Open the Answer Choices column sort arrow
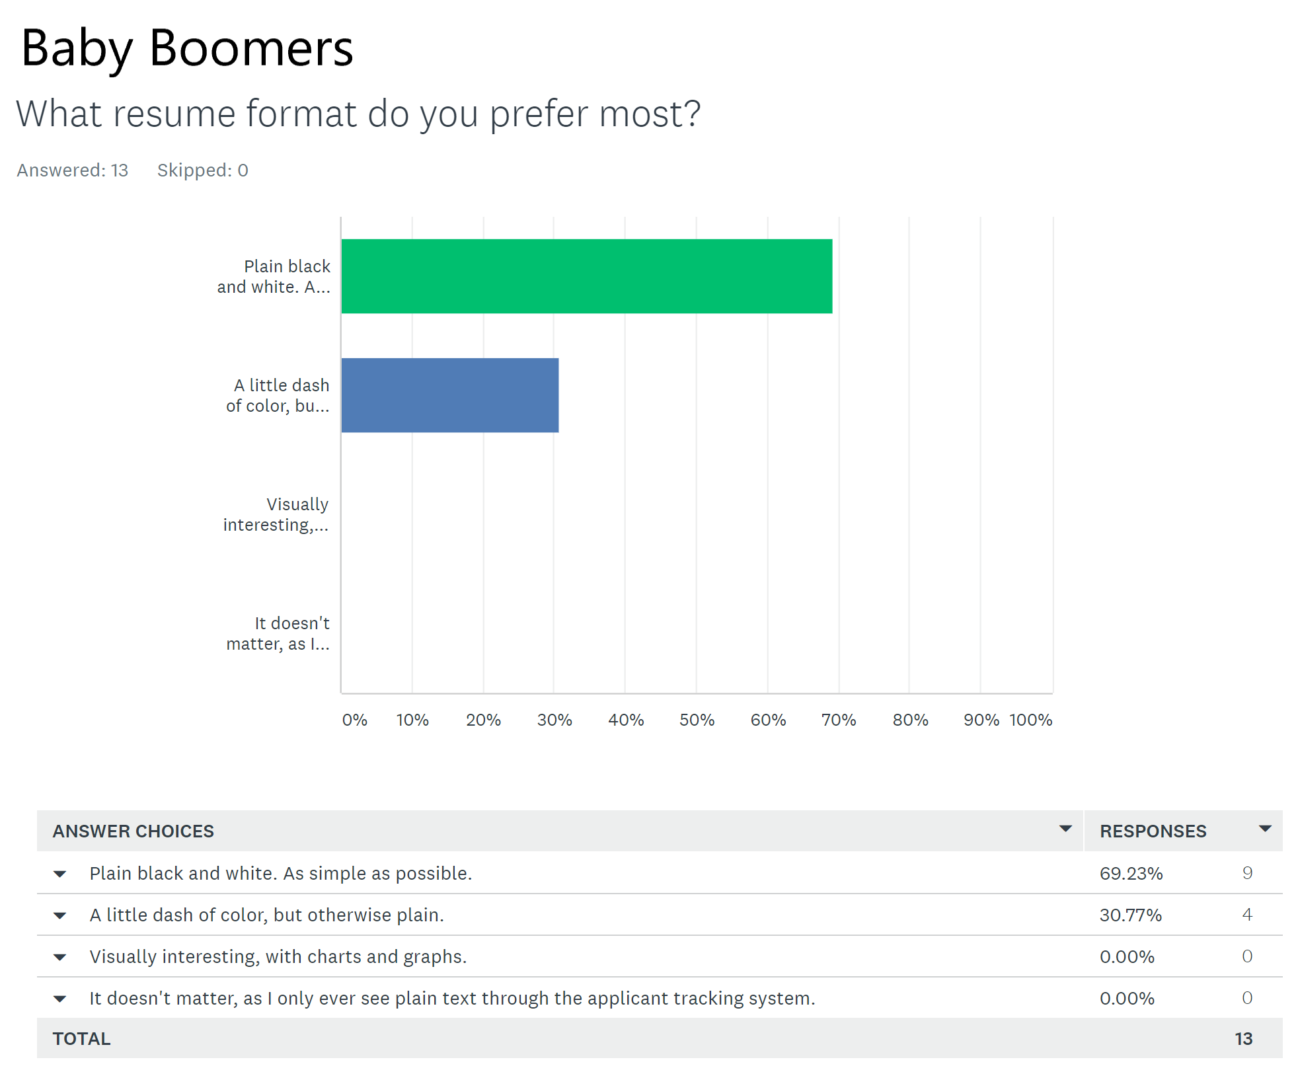Viewport: 1298px width, 1074px height. point(1065,829)
